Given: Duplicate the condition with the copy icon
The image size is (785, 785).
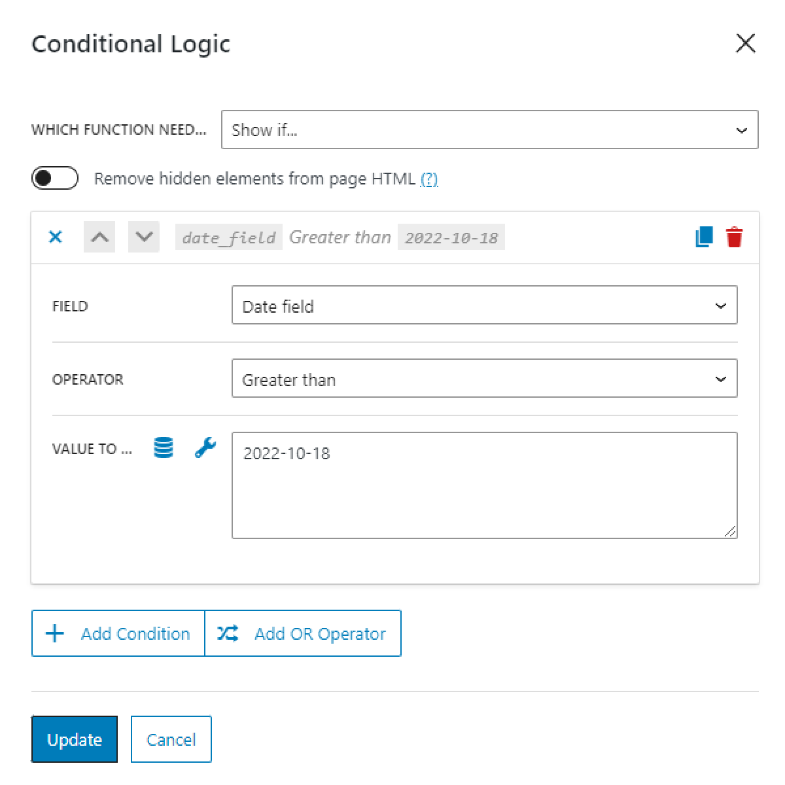Looking at the screenshot, I should coord(703,237).
